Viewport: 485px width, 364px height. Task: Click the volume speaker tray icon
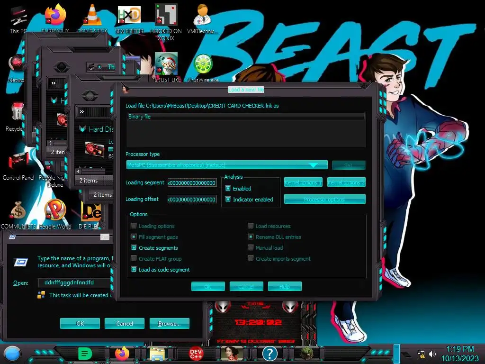432,354
